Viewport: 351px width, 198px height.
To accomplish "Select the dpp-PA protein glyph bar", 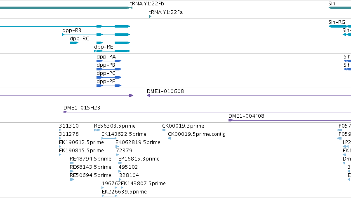I will [109, 61].
